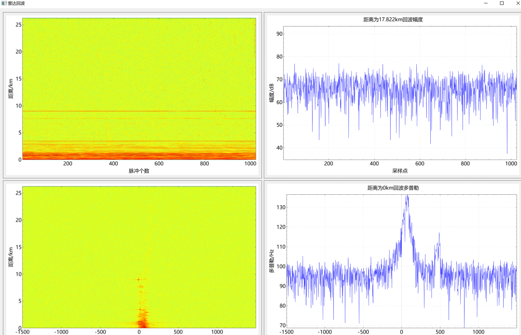Click the 距离为17.822km回波幅度 plot title
The width and height of the screenshot is (521, 335).
click(x=393, y=20)
